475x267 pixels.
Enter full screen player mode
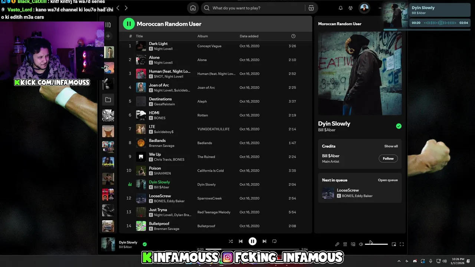pos(402,244)
